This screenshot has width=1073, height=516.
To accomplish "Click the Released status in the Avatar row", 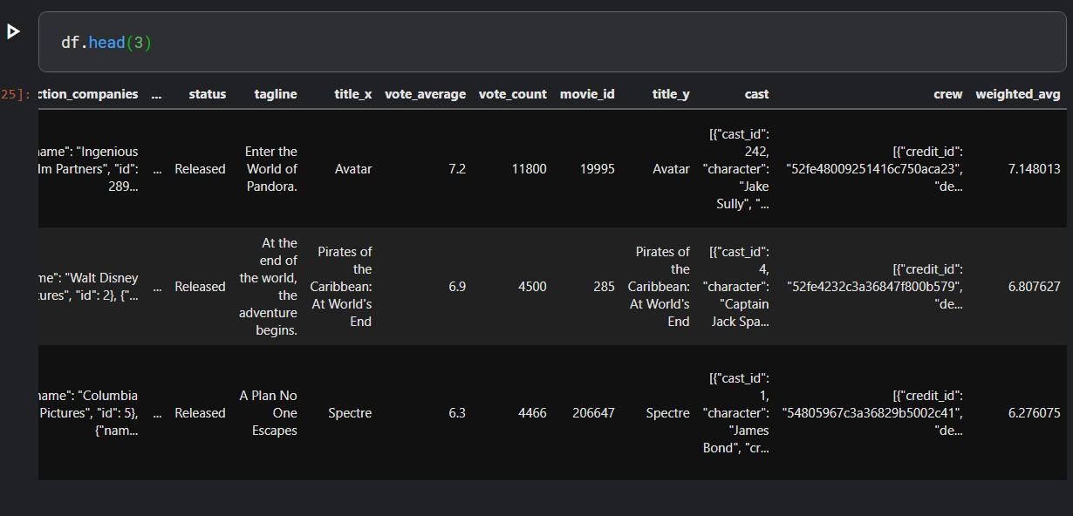I will pos(200,169).
